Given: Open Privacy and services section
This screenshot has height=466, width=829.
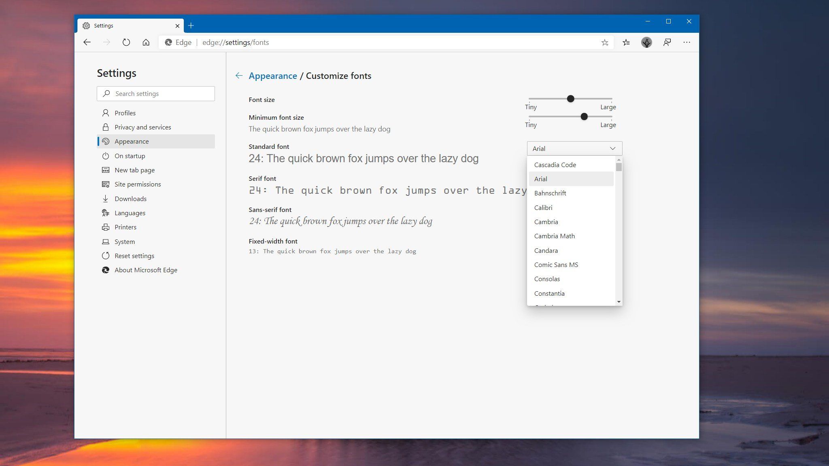Looking at the screenshot, I should (x=156, y=127).
